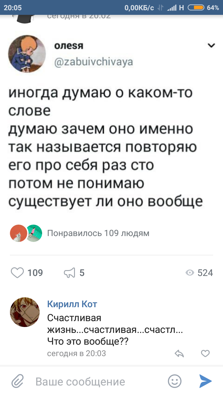Image resolution: width=223 pixels, height=396 pixels.
Task: Open олеся's profile avatar
Action: (27, 54)
